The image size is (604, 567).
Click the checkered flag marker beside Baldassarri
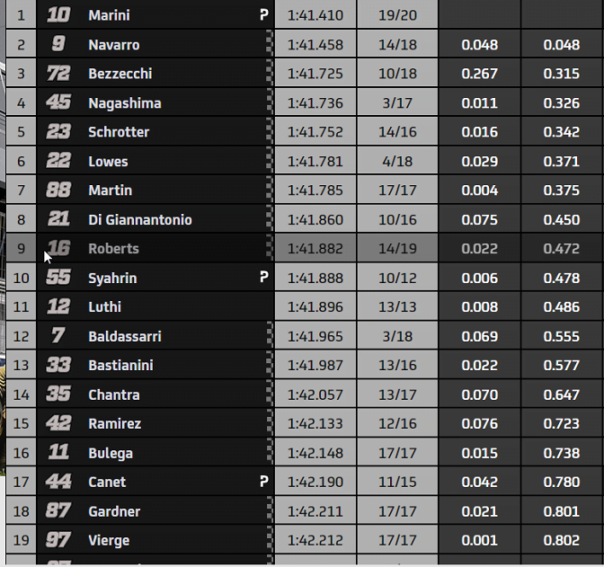(x=270, y=336)
